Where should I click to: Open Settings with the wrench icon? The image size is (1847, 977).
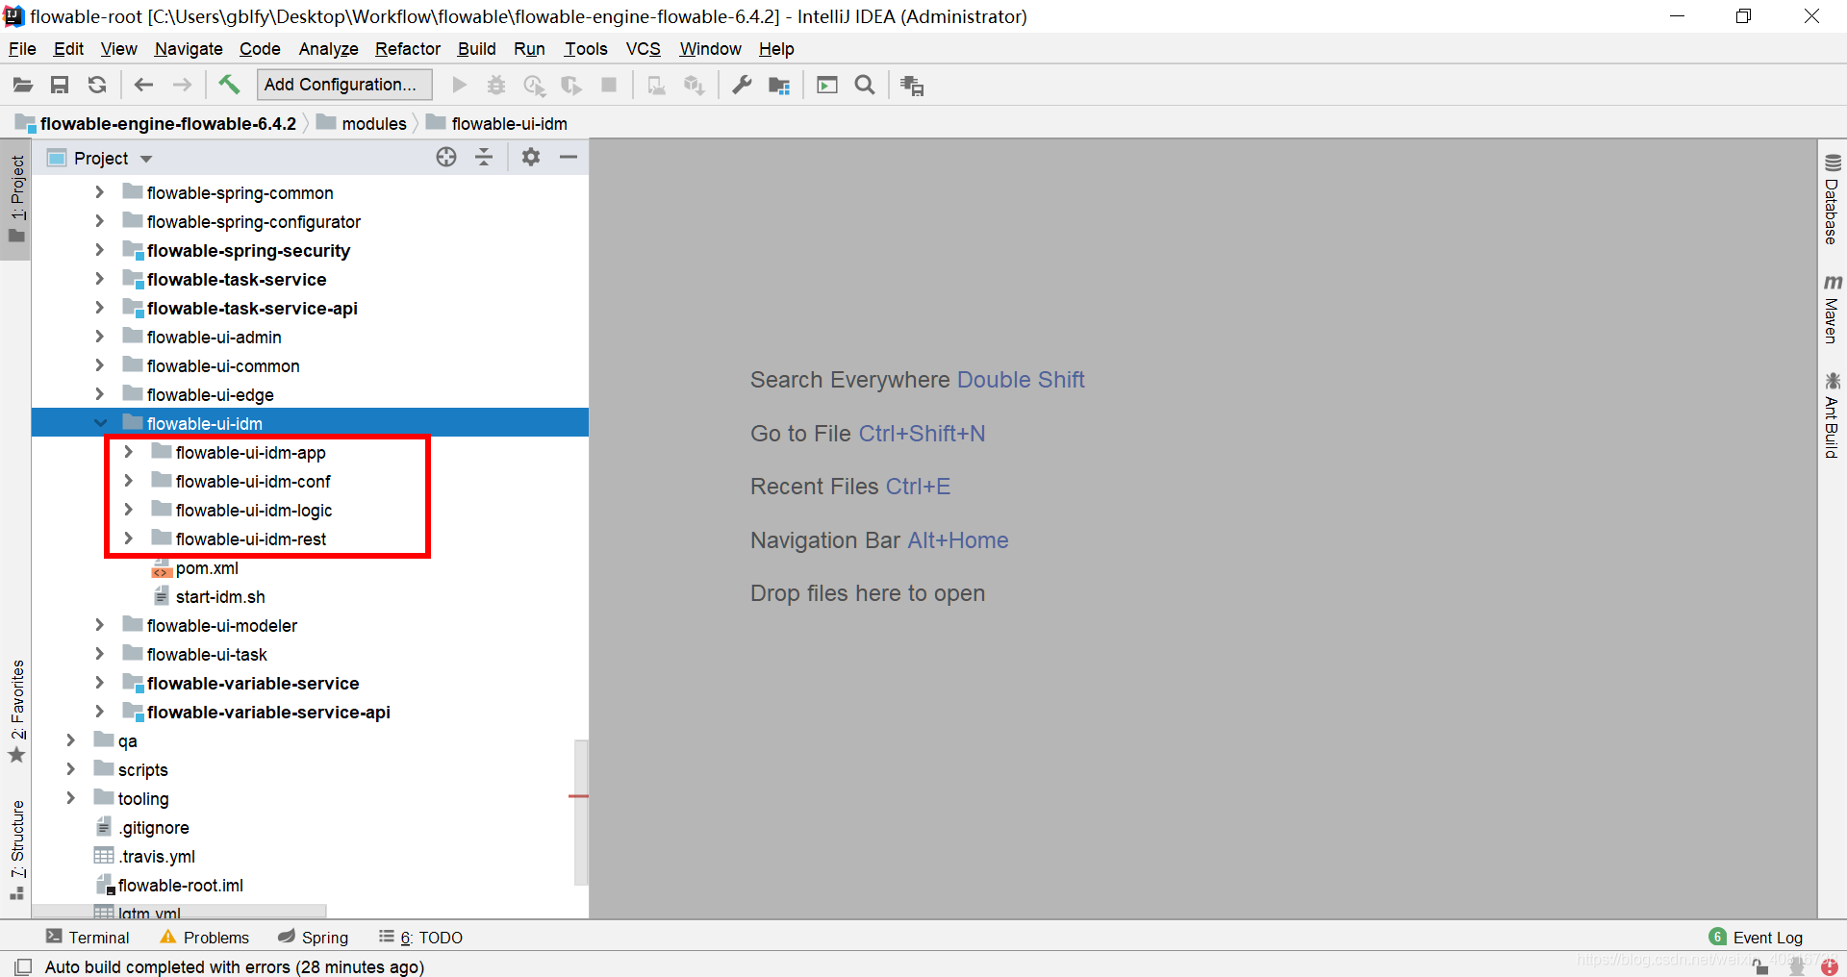pyautogui.click(x=742, y=86)
